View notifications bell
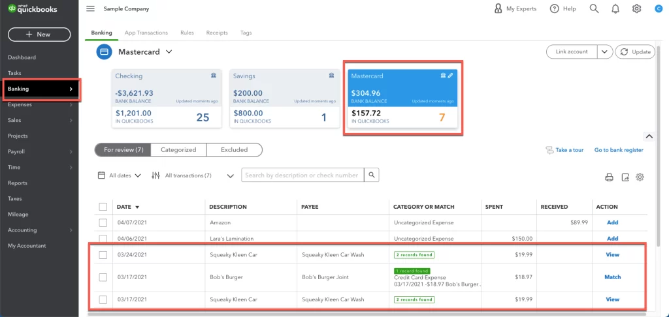 pyautogui.click(x=615, y=8)
